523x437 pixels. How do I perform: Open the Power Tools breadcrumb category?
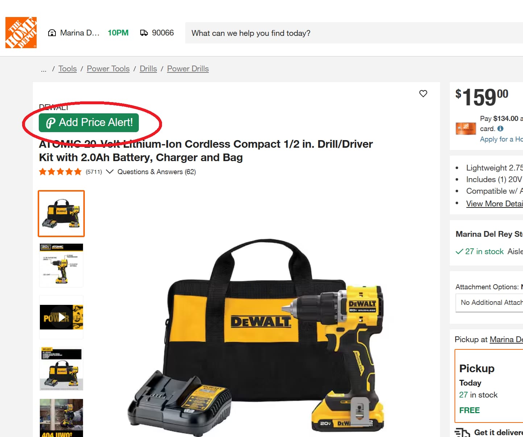[x=108, y=68]
